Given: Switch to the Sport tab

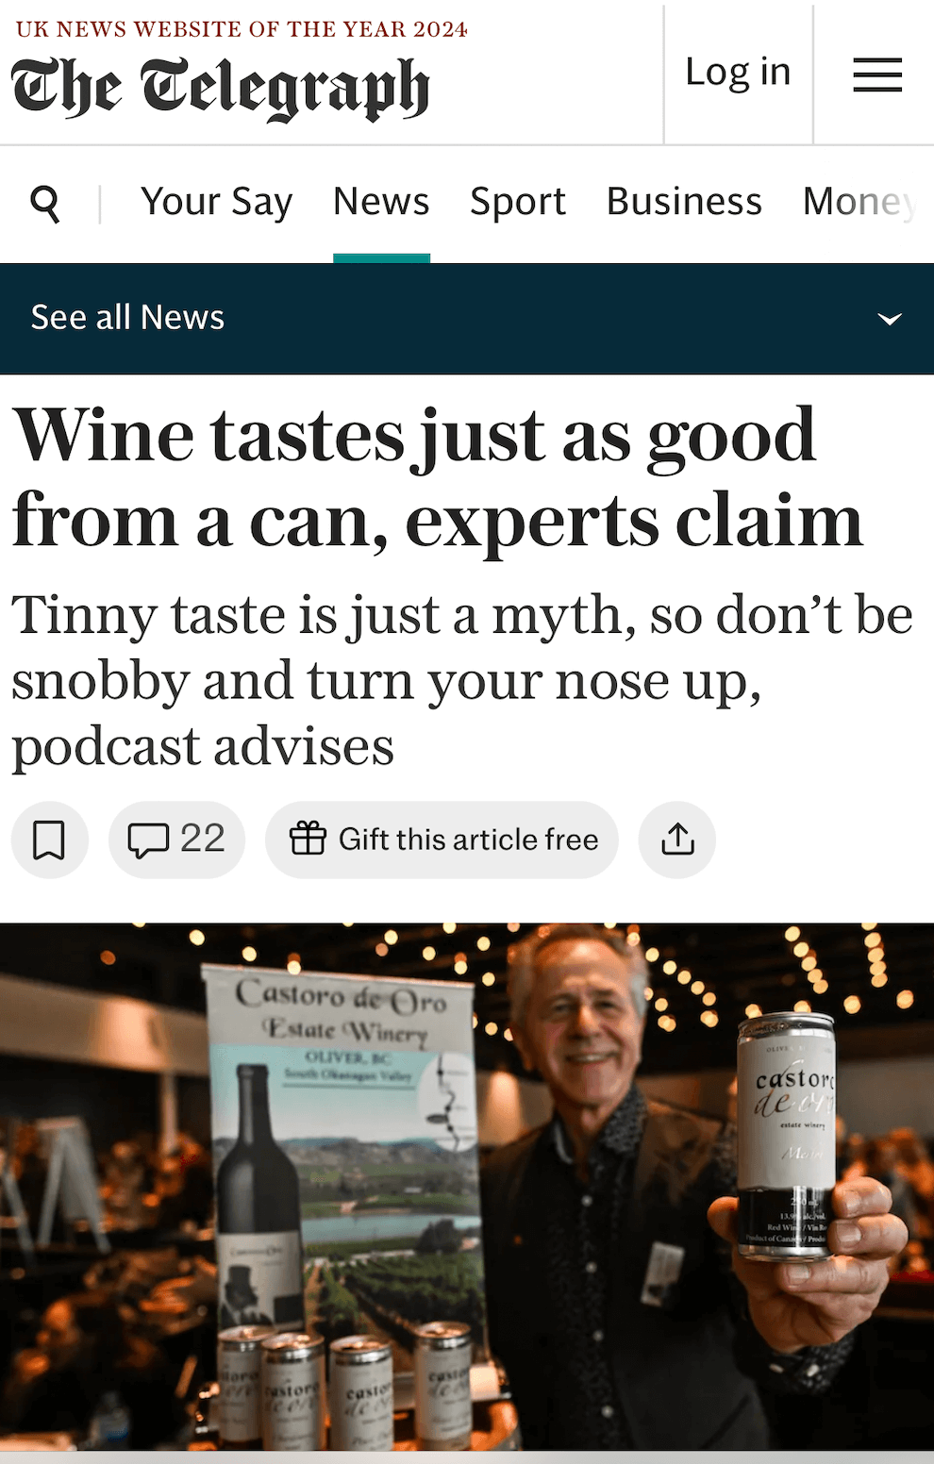Looking at the screenshot, I should coord(518,202).
